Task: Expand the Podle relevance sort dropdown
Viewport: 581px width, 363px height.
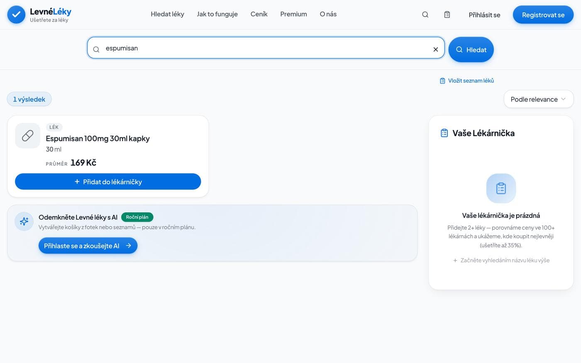Action: [538, 99]
